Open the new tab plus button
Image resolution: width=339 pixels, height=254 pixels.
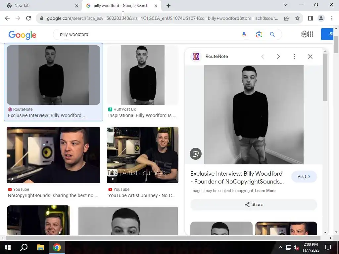pos(169,6)
